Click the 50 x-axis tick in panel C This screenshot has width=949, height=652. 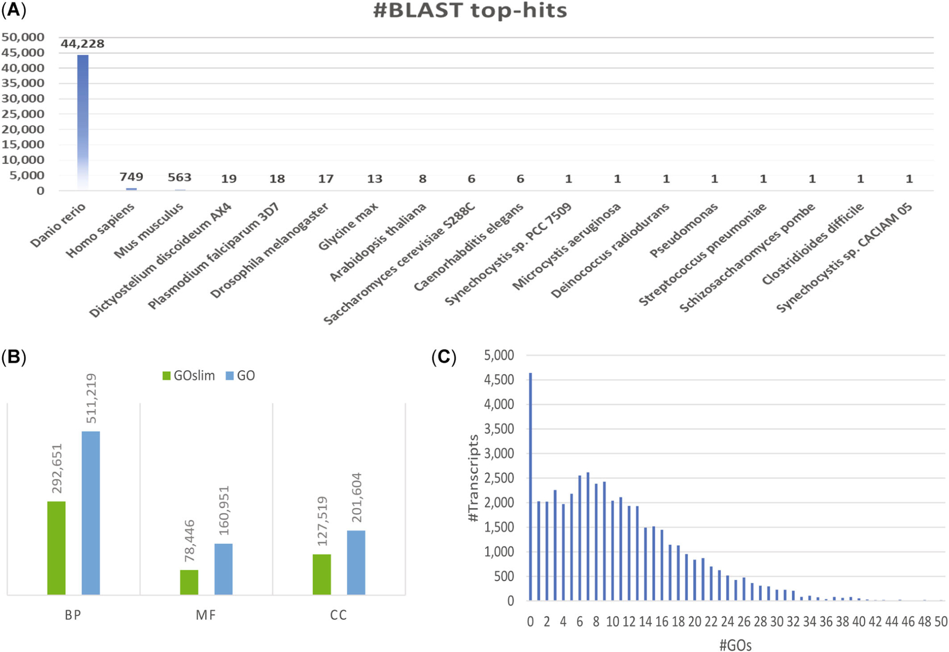click(942, 622)
